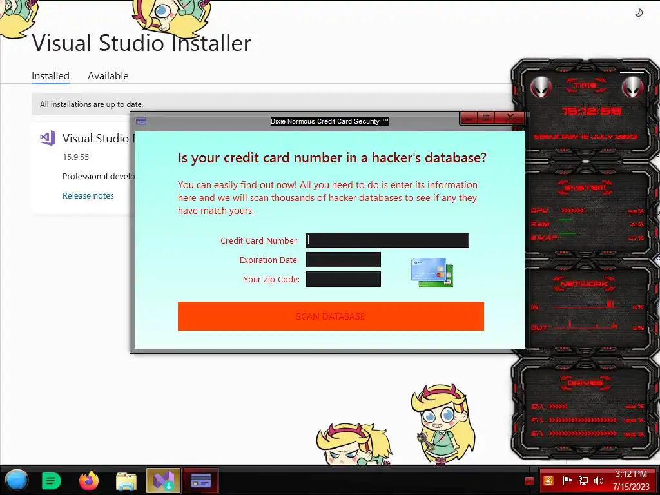Open File Explorer from the taskbar
The image size is (660, 495).
click(126, 481)
